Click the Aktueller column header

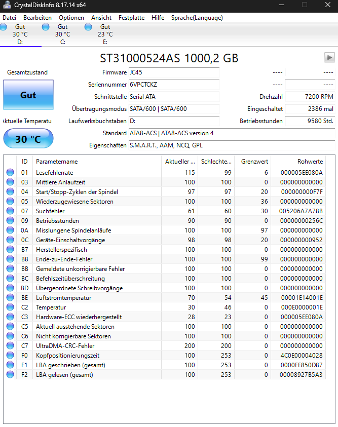pyautogui.click(x=180, y=162)
